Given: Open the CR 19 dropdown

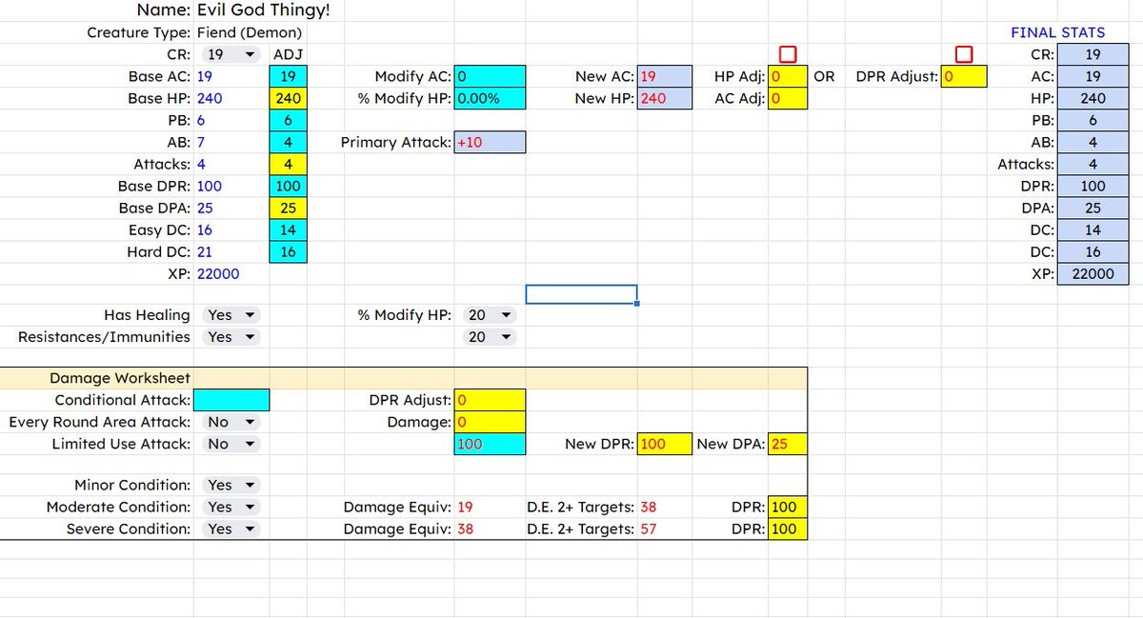Looking at the screenshot, I should pos(232,55).
